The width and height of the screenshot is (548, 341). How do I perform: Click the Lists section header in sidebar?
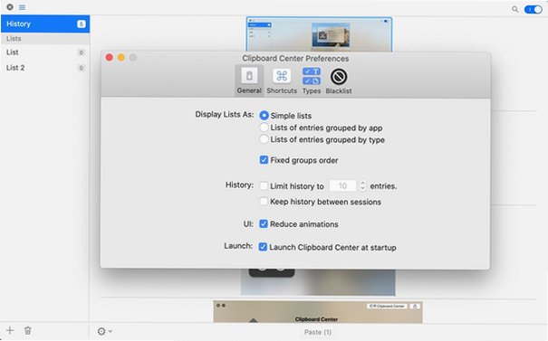pyautogui.click(x=45, y=38)
